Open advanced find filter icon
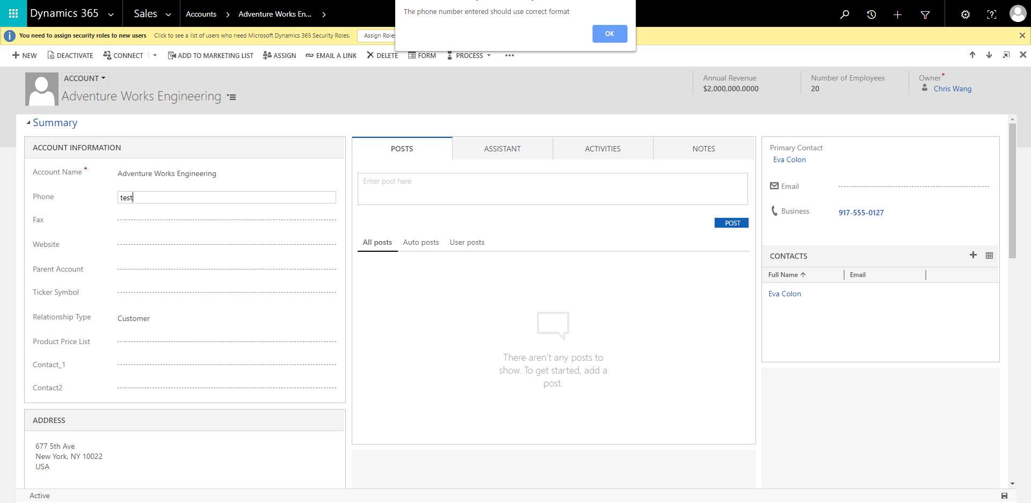The height and width of the screenshot is (503, 1031). pos(925,14)
